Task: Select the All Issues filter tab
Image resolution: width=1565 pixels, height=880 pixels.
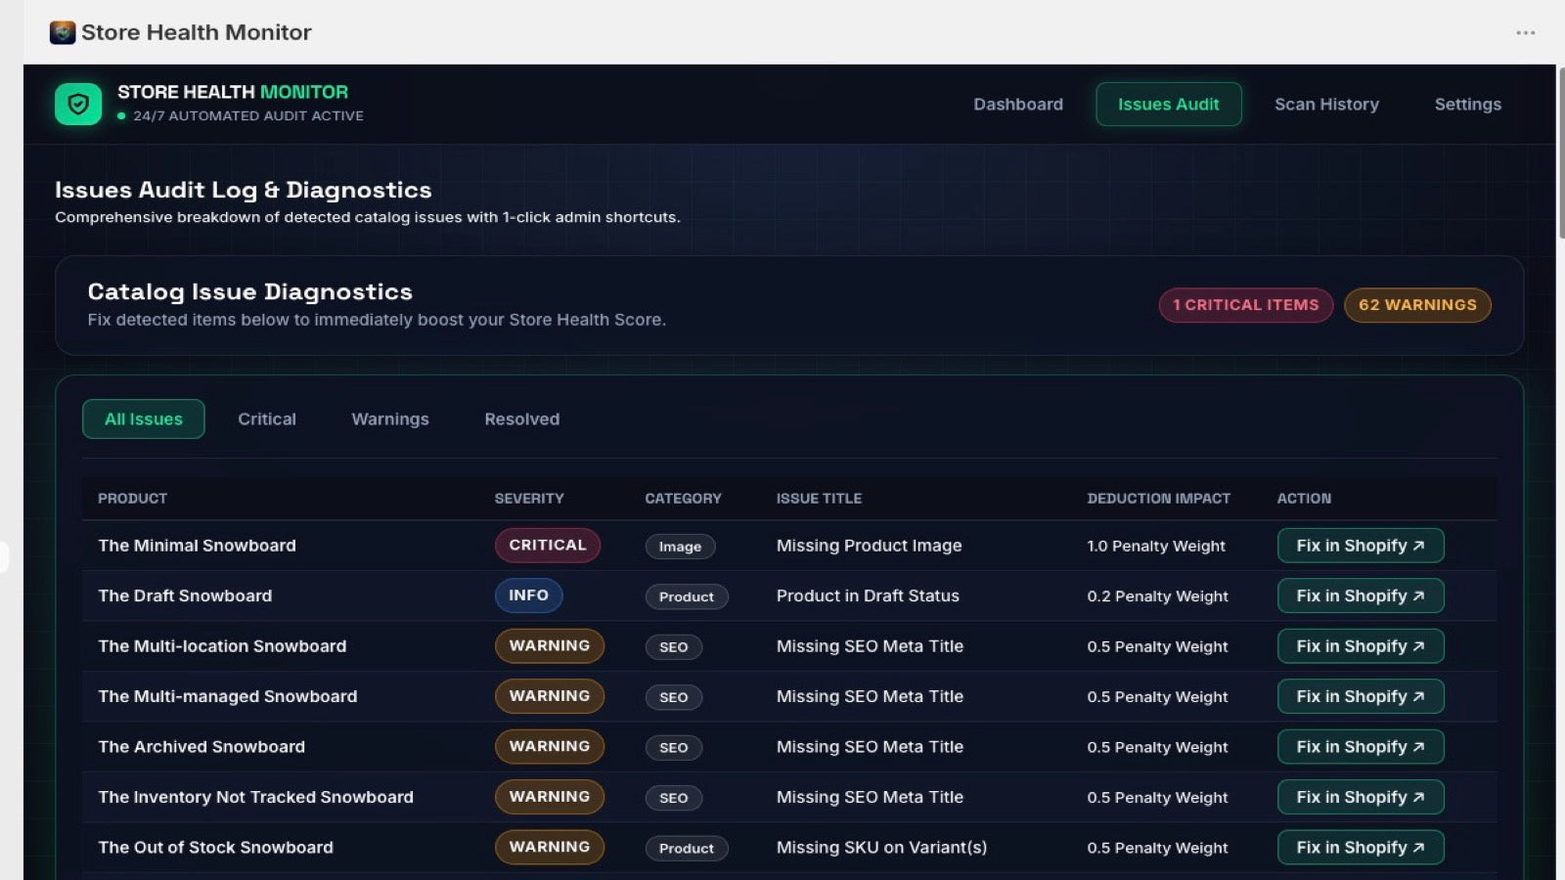Action: (x=144, y=418)
